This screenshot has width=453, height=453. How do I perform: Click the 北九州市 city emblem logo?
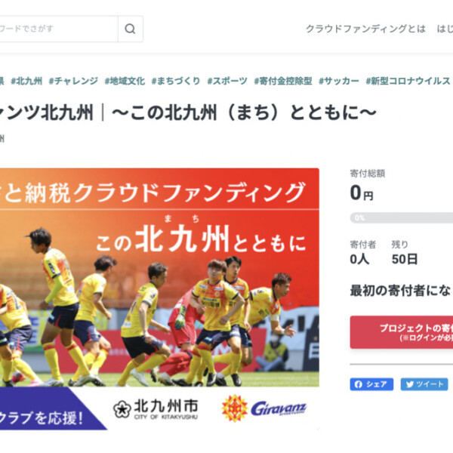click(x=156, y=409)
